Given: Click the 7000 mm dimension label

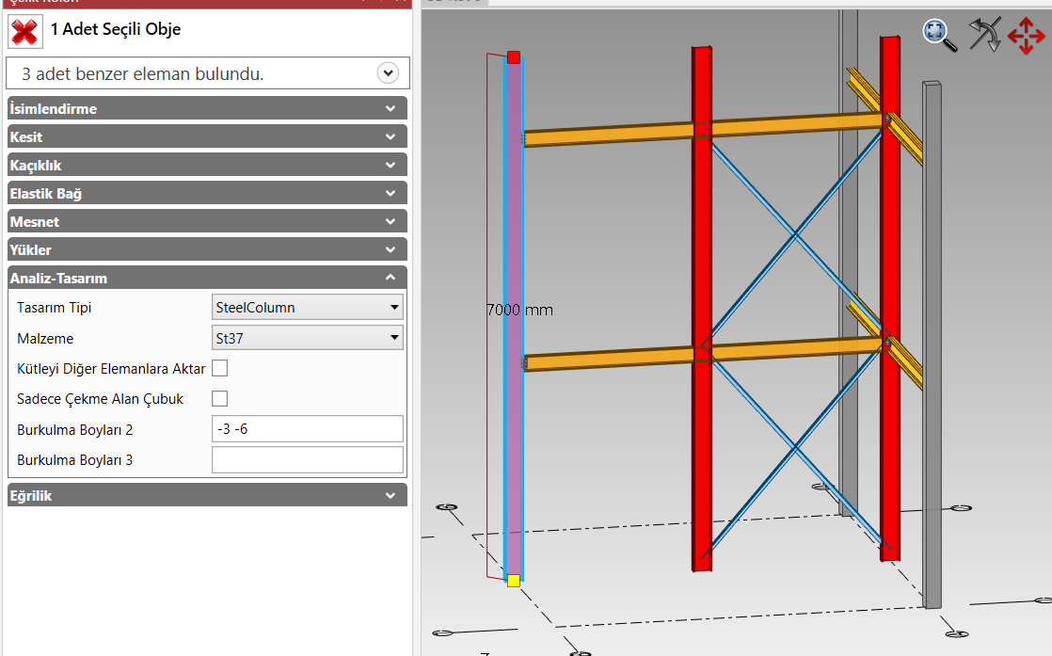Looking at the screenshot, I should 519,310.
